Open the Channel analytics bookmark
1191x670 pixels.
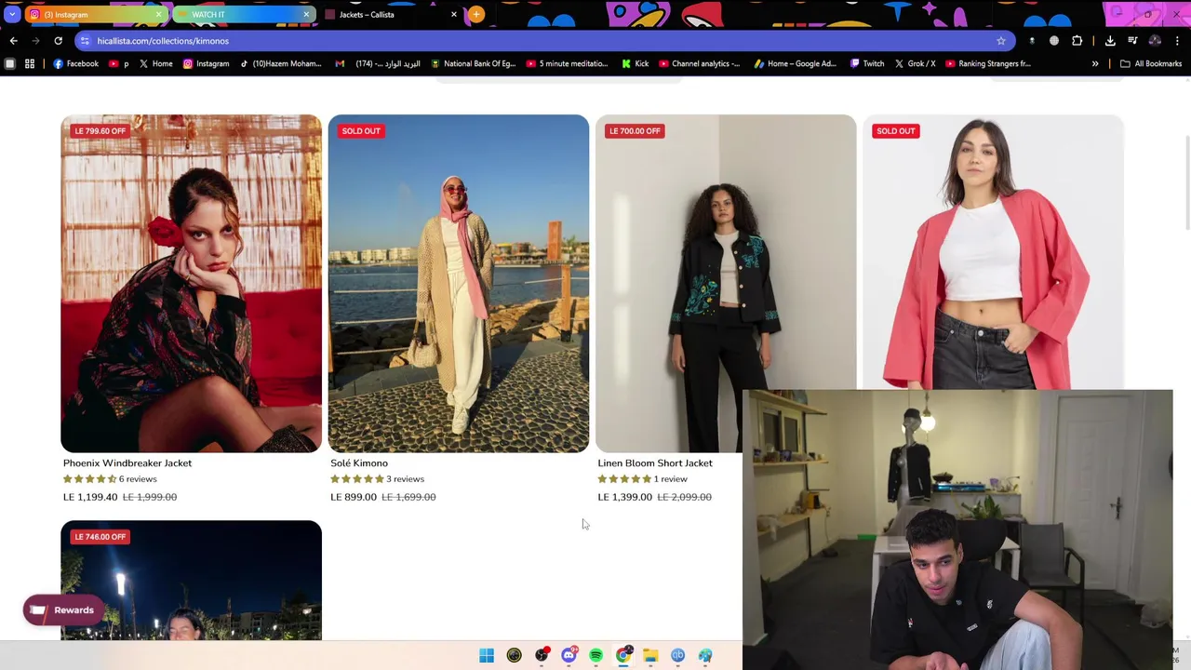[x=699, y=64]
